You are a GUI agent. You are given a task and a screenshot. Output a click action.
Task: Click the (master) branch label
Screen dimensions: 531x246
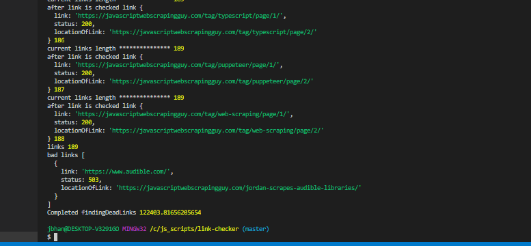click(x=256, y=229)
